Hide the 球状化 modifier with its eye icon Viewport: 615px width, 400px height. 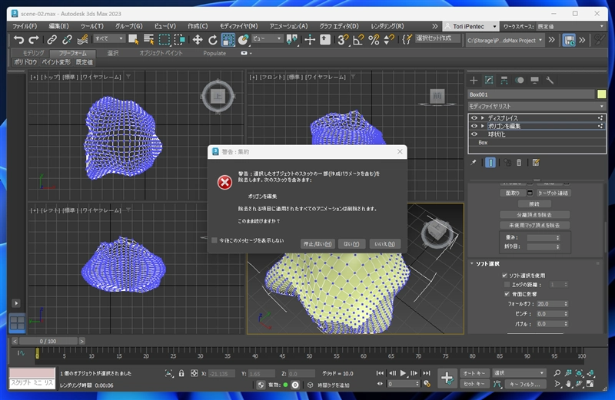(x=474, y=134)
